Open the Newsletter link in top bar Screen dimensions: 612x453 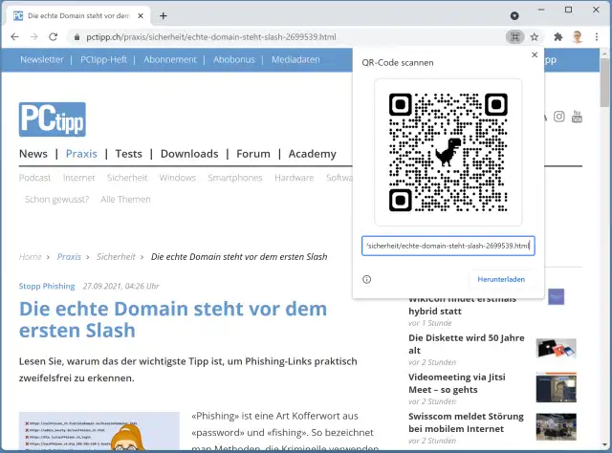[x=42, y=59]
